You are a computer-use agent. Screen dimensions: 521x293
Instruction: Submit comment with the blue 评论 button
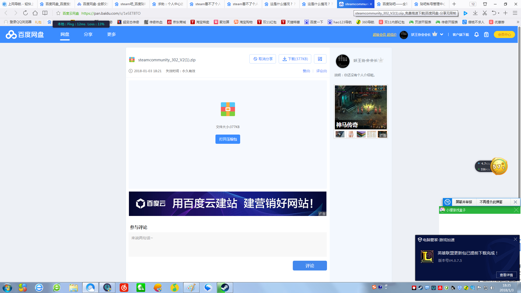click(x=310, y=266)
